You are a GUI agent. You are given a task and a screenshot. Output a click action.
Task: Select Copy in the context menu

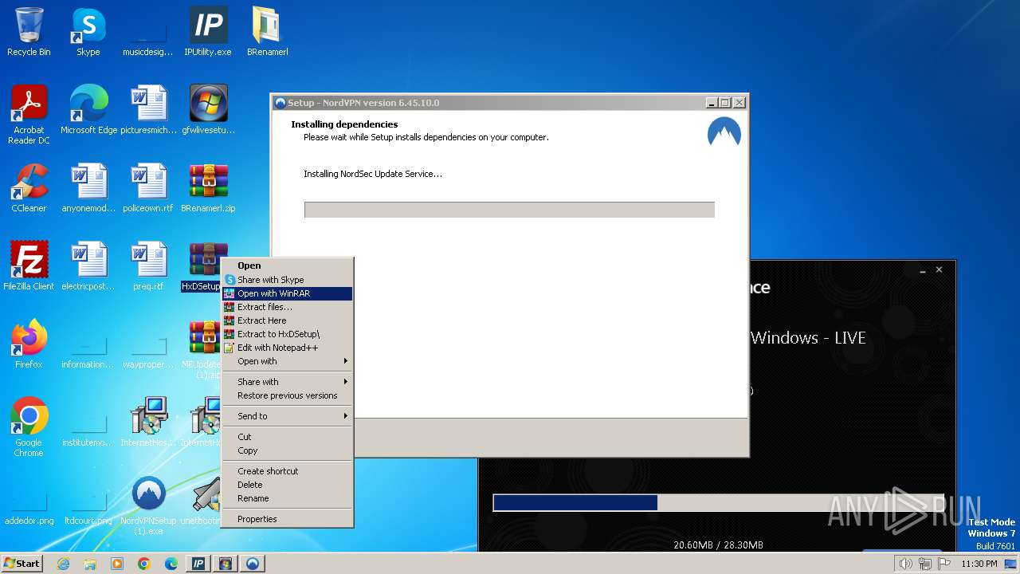pos(287,450)
